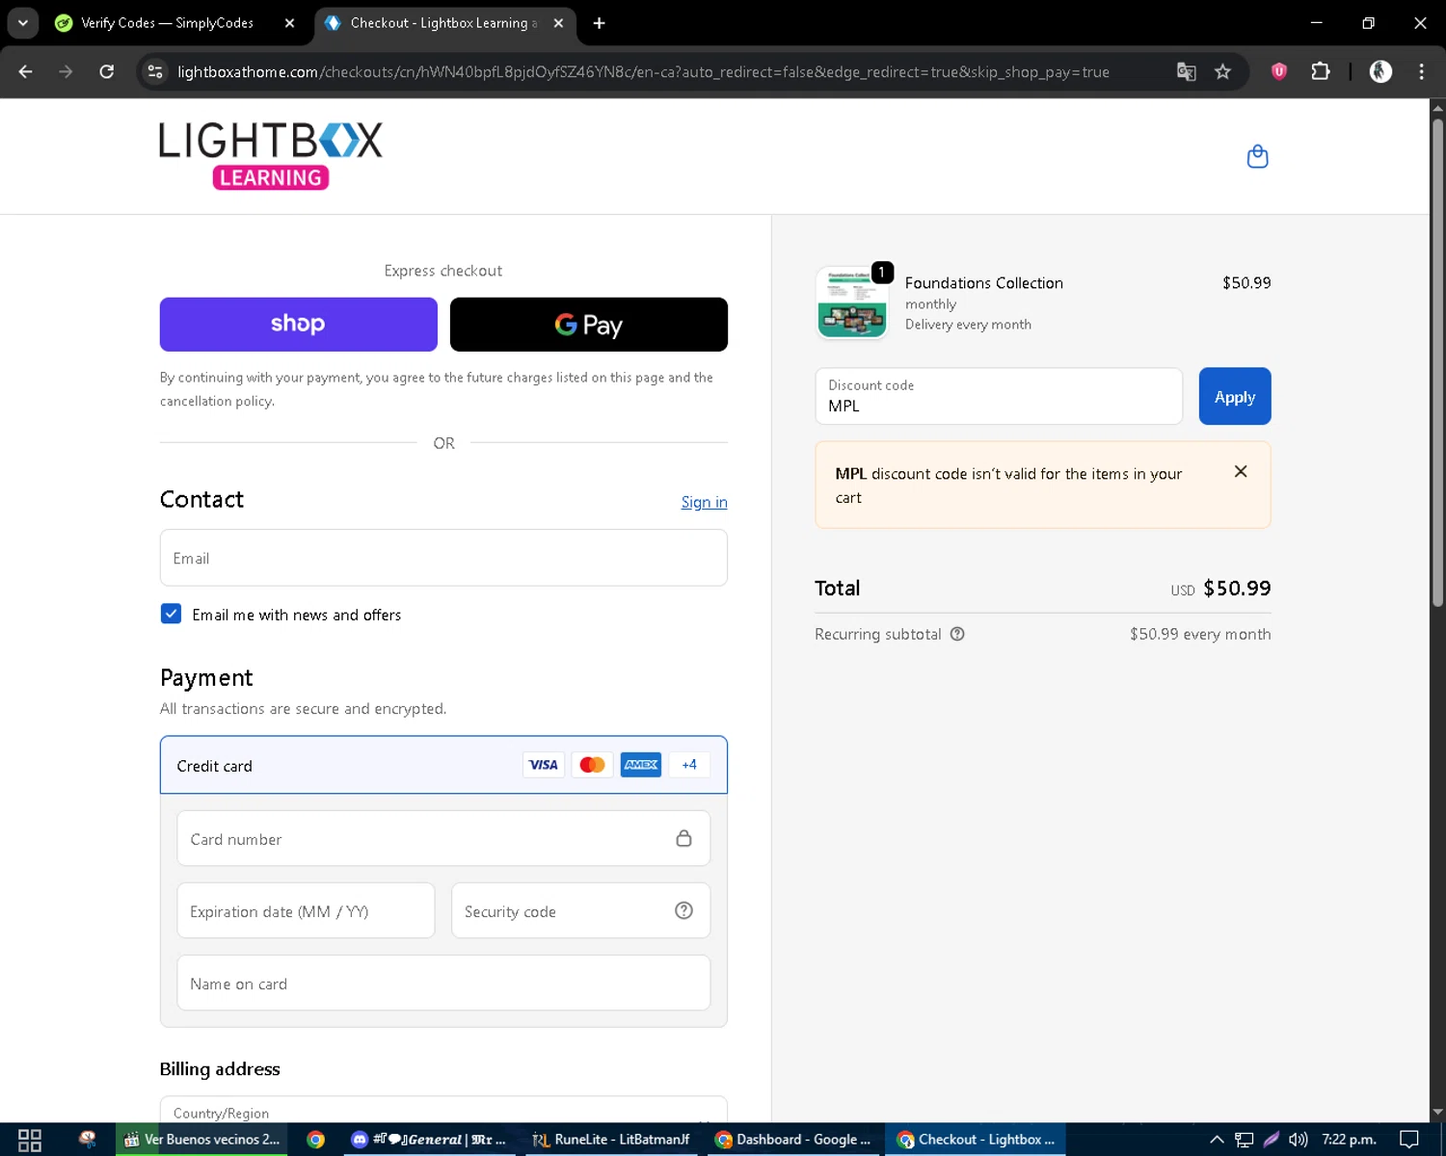Go back using browser back arrow
Screen dimensions: 1446x1156
(26, 71)
